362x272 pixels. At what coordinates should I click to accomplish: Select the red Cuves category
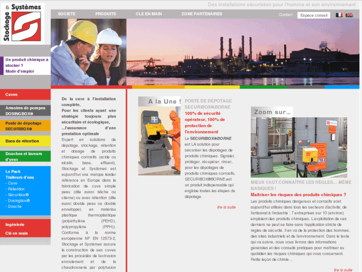[x=25, y=94]
